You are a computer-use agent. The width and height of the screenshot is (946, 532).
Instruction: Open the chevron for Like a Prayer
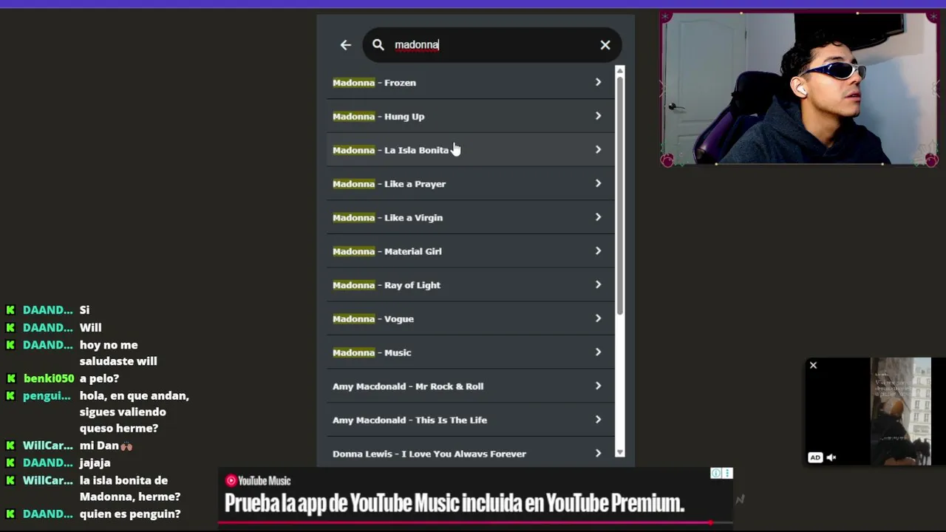pyautogui.click(x=598, y=183)
